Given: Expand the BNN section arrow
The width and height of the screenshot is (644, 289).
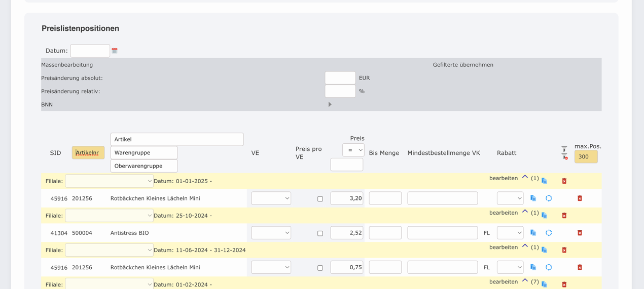Looking at the screenshot, I should pos(330,105).
